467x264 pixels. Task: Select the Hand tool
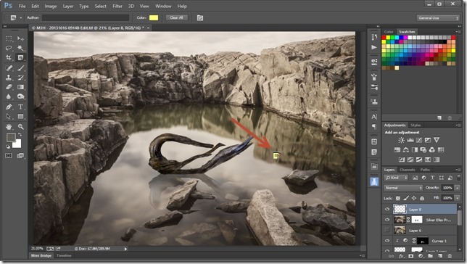pyautogui.click(x=9, y=127)
